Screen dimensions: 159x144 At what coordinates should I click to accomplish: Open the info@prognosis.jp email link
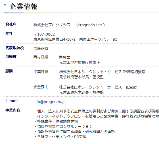coord(49,102)
